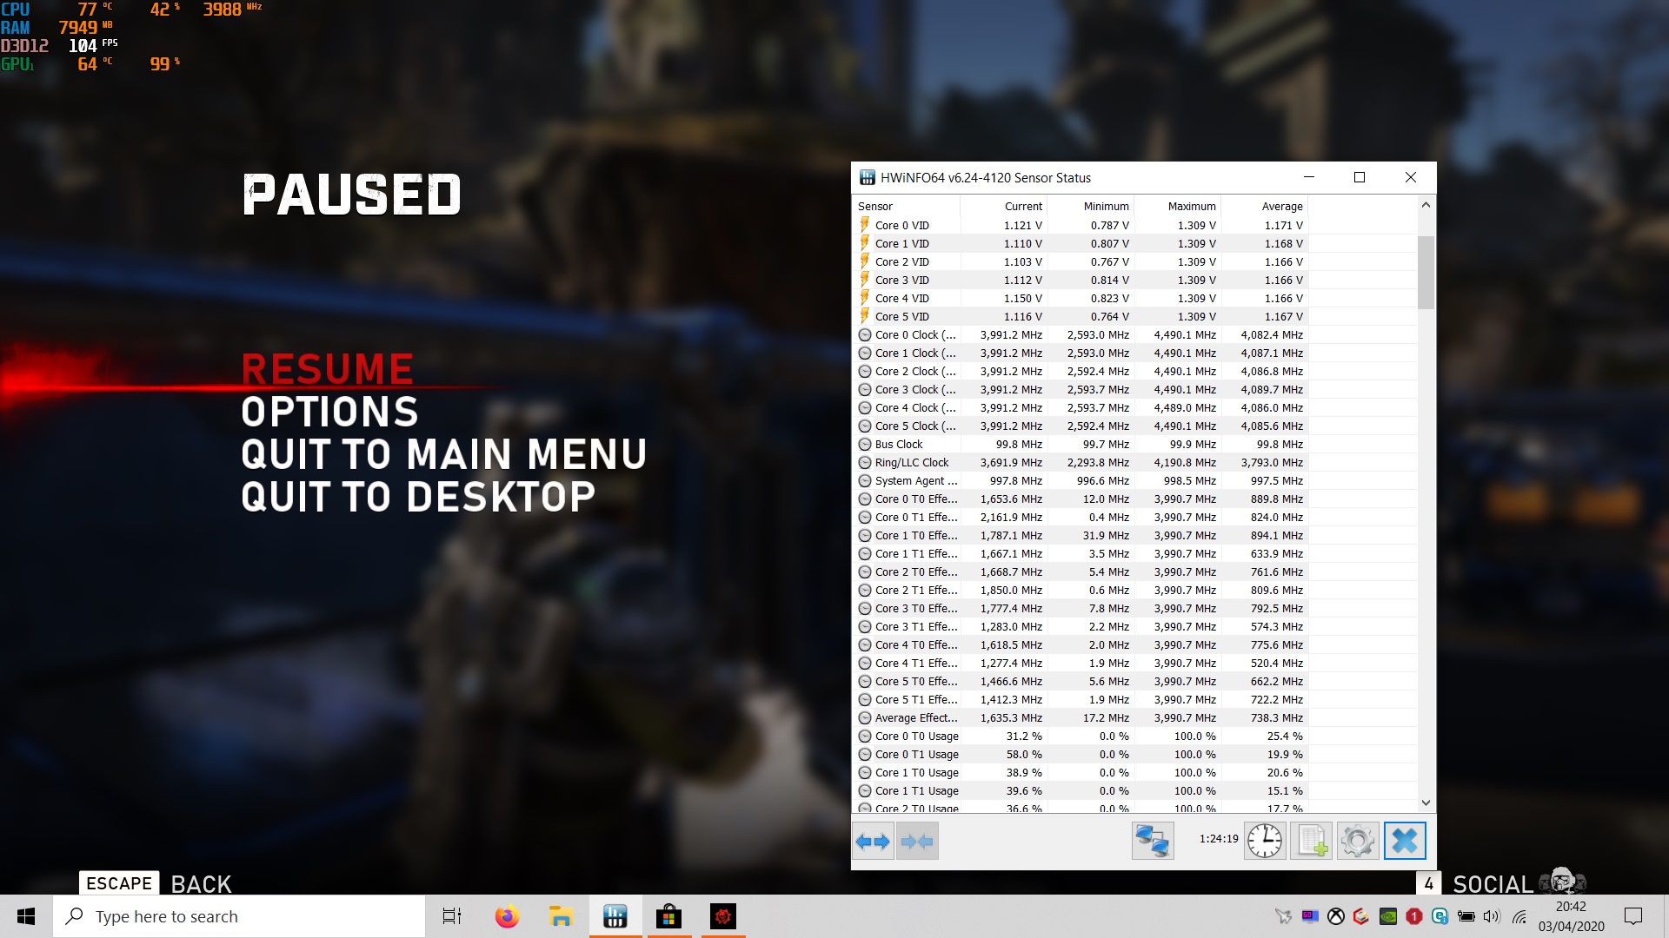Screen dimensions: 1669x938
Task: Select the Core 4 T1 Effe... row
Action: click(x=1081, y=663)
